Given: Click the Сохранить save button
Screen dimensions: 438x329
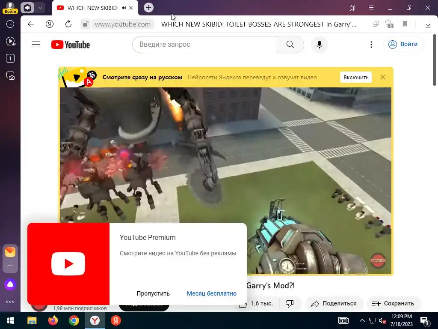Looking at the screenshot, I should (393, 303).
